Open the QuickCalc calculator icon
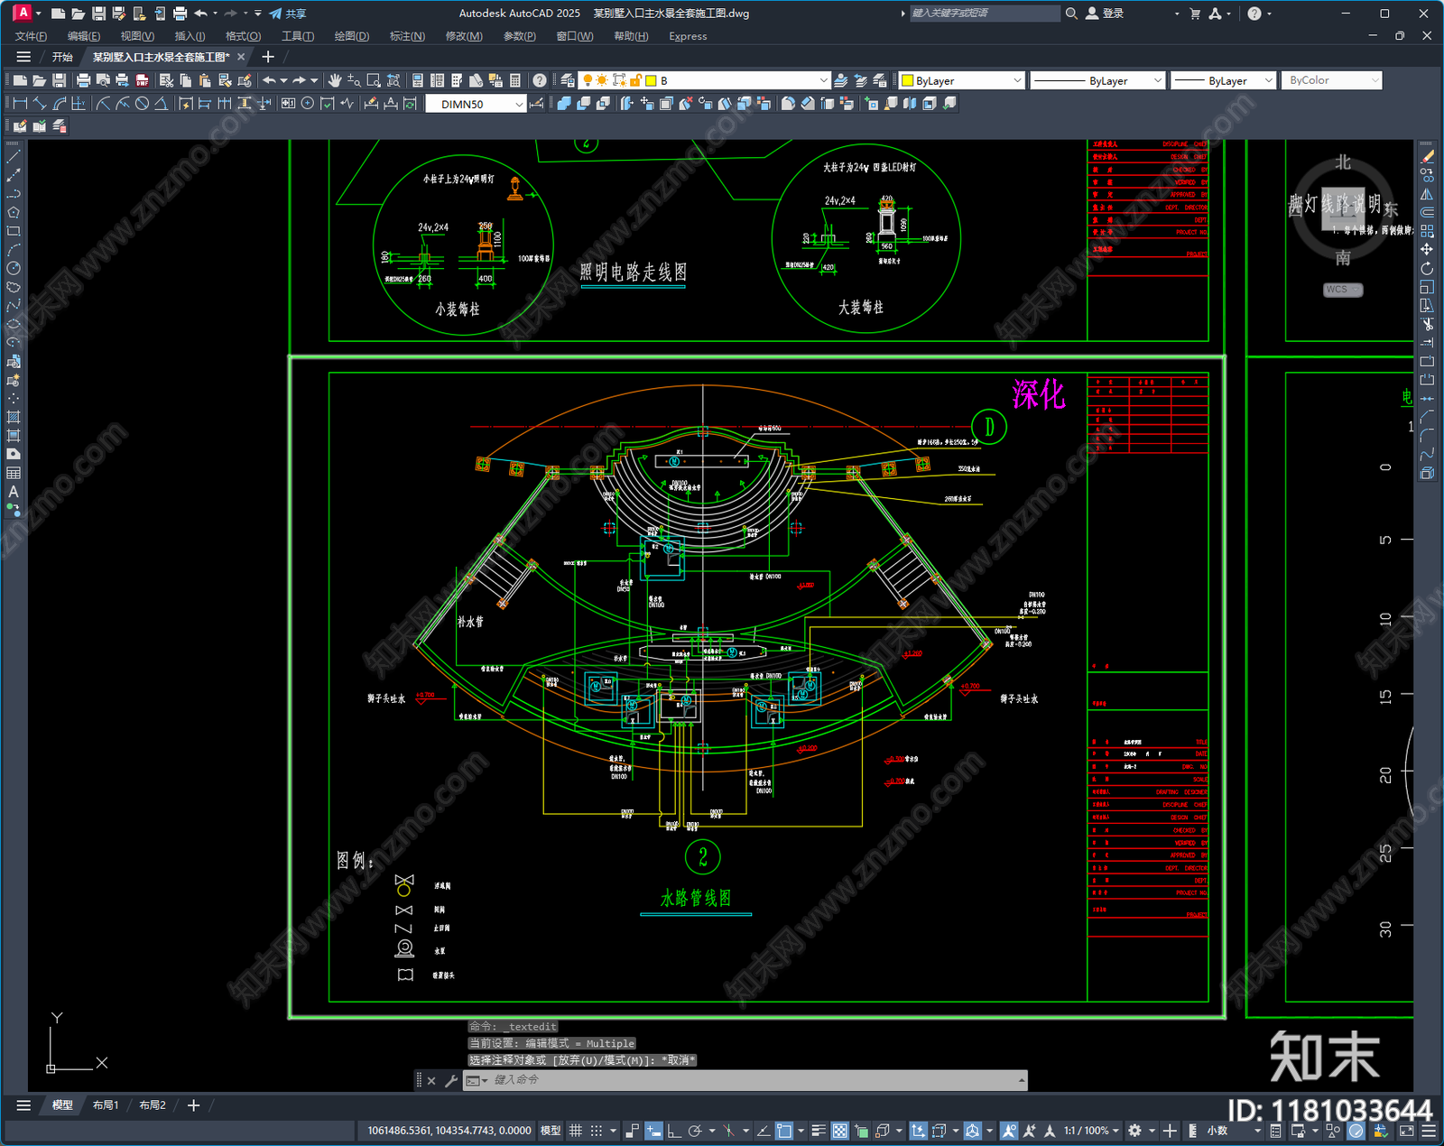The image size is (1444, 1146). click(515, 80)
